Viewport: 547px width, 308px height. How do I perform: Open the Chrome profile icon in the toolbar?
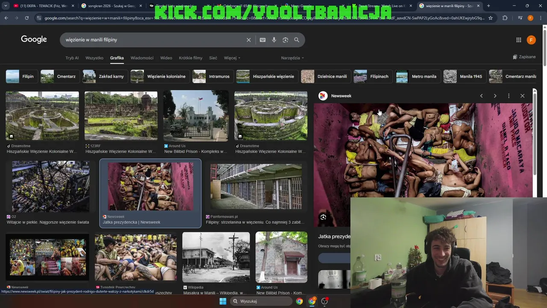[x=530, y=18]
